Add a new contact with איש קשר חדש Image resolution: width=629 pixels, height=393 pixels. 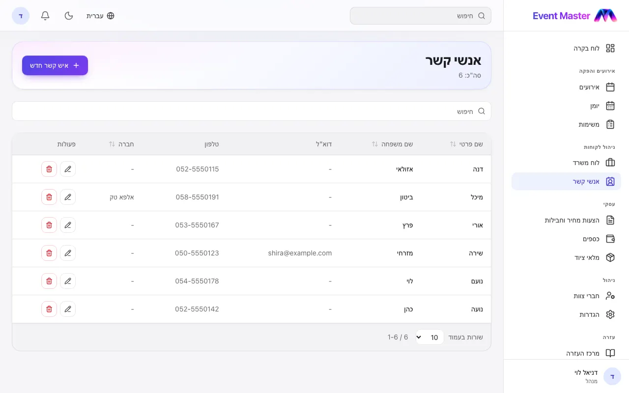click(55, 65)
